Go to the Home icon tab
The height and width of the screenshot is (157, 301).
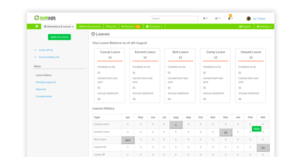(36, 27)
